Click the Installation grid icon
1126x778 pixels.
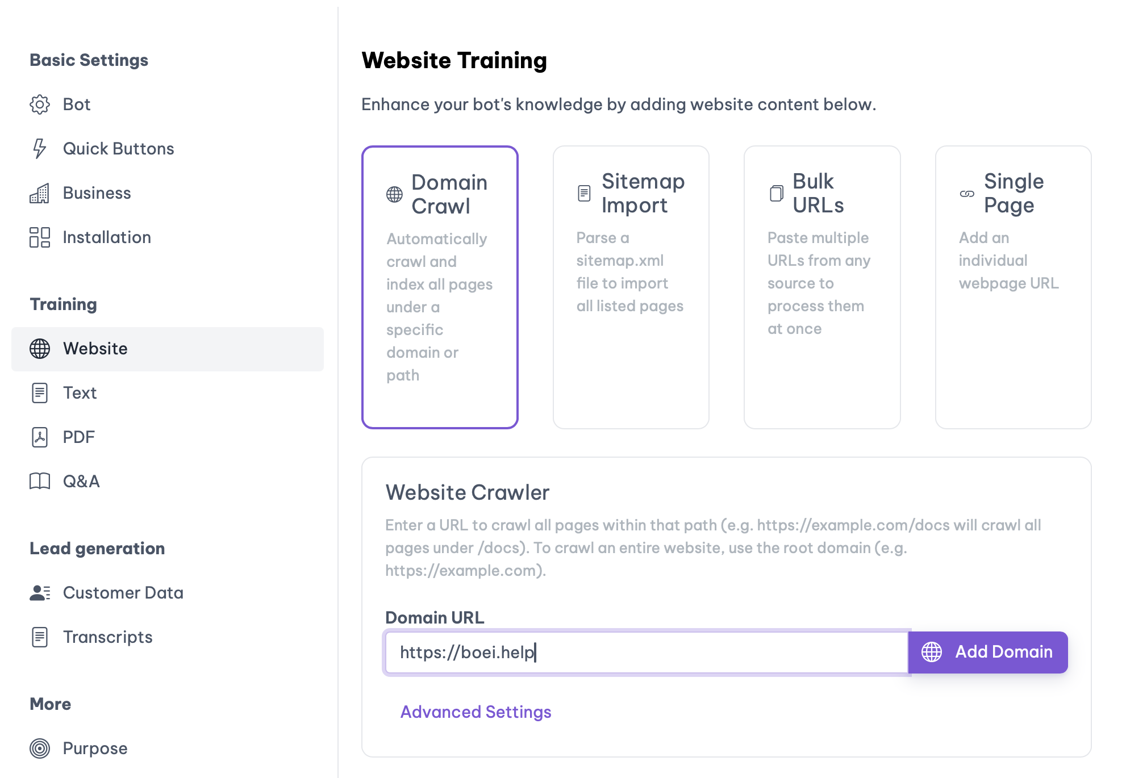coord(40,237)
